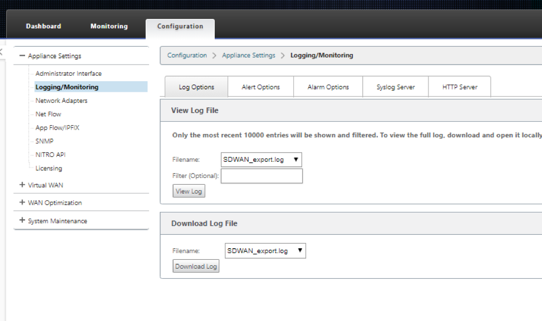Screen dimensions: 542x321
Task: Open Download Log Filename dropdown
Action: [x=265, y=251]
